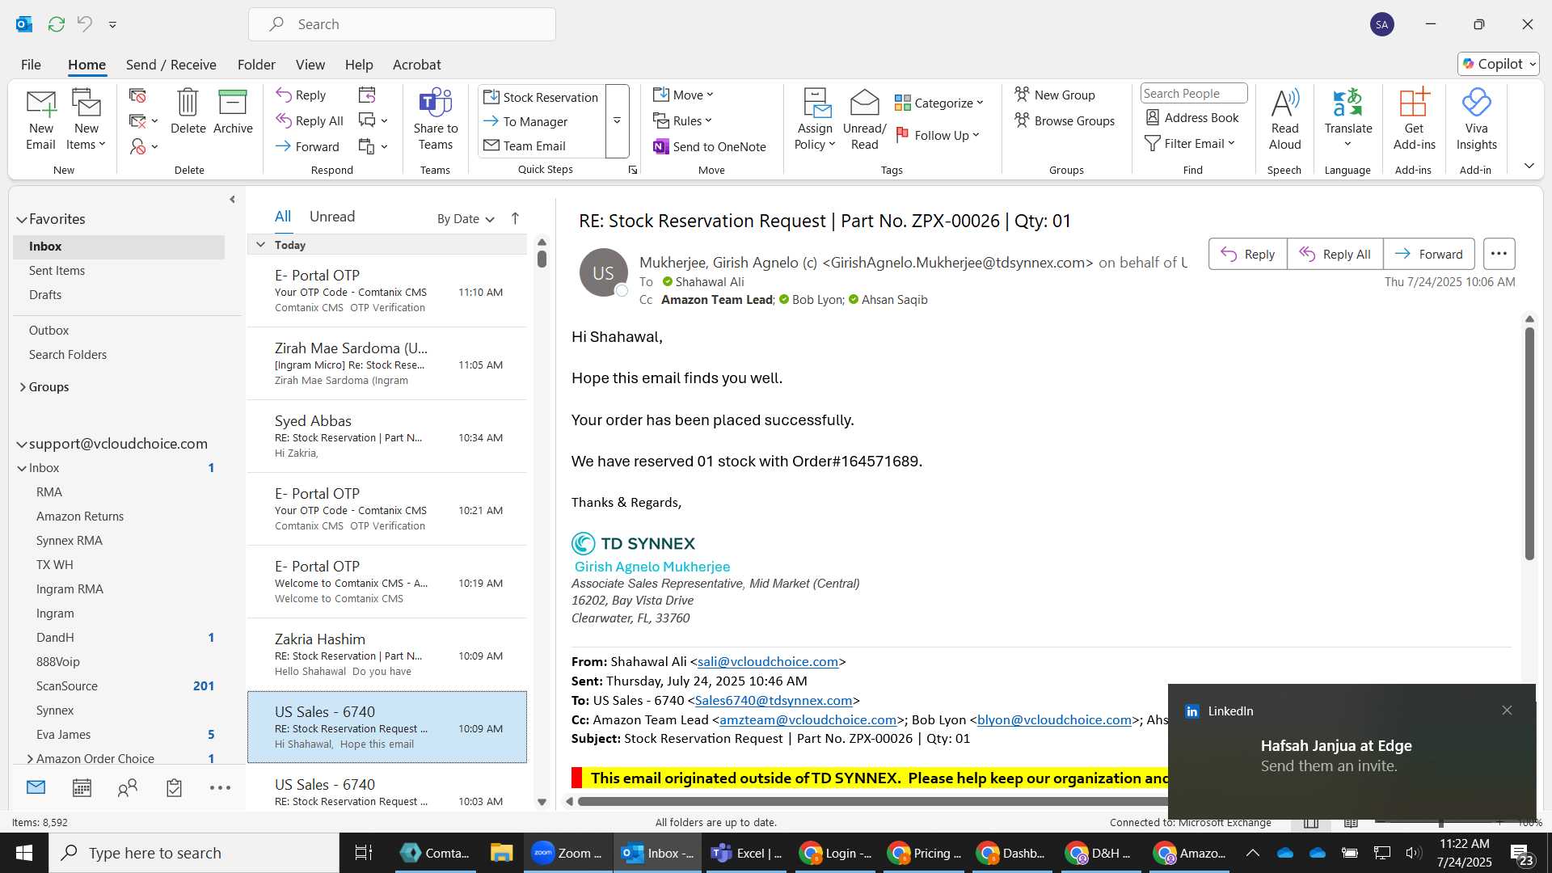This screenshot has width=1552, height=873.
Task: Click Reply All in the ribbon
Action: point(310,120)
